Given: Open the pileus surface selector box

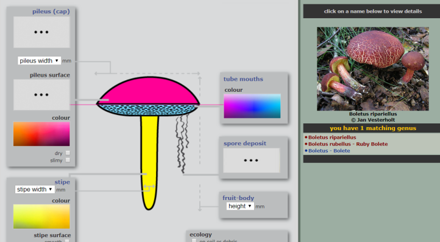Looking at the screenshot, I should click(41, 95).
